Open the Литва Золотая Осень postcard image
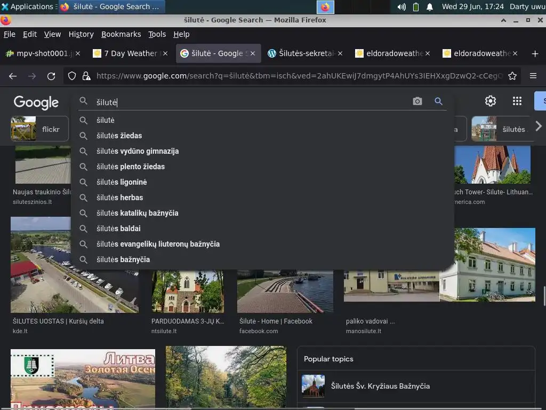Viewport: 546px width, 410px height. pos(83,378)
